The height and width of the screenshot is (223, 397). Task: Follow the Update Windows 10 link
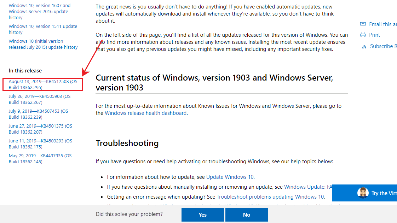(230, 177)
